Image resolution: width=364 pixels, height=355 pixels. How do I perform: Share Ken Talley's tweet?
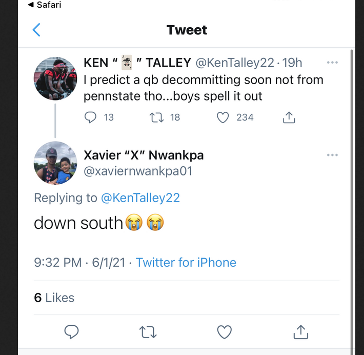[289, 117]
